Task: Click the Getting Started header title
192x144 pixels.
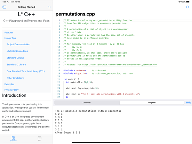Action: pyautogui.click(x=26, y=7)
